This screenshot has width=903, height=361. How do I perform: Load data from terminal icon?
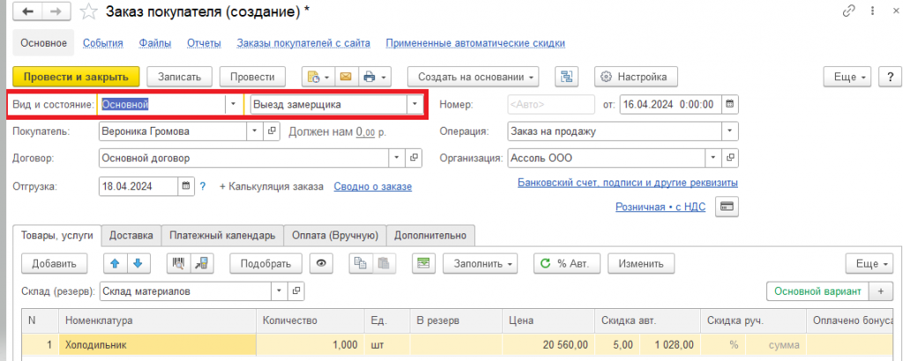[202, 264]
